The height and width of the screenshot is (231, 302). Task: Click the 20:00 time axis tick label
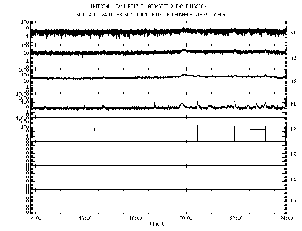(186, 219)
